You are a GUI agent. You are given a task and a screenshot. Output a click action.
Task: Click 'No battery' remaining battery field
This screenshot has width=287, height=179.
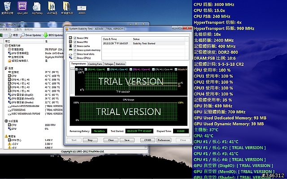coord(99,131)
